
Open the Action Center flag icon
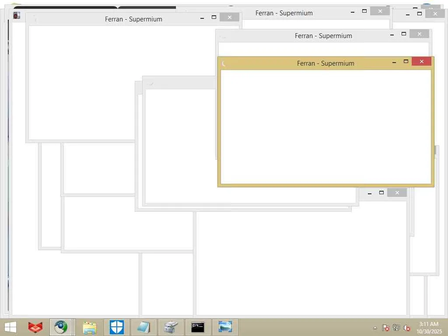(x=386, y=328)
